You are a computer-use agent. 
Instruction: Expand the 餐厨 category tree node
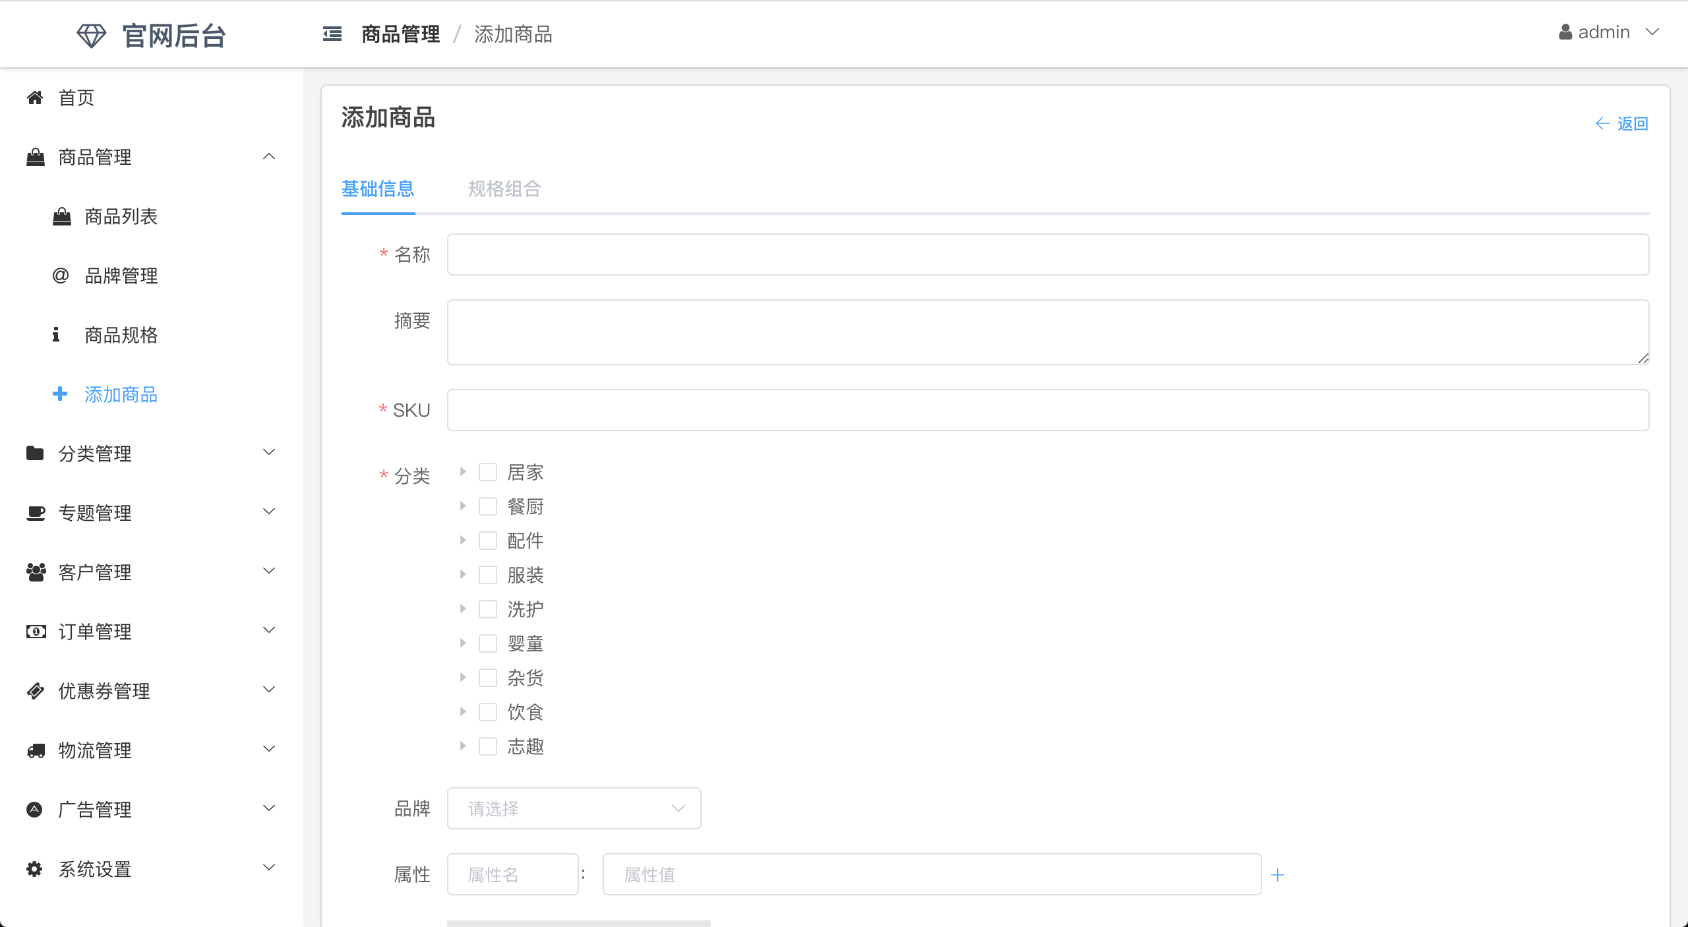[x=463, y=506]
